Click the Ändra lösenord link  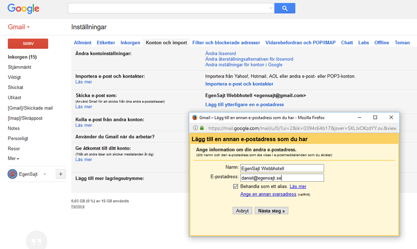click(220, 53)
